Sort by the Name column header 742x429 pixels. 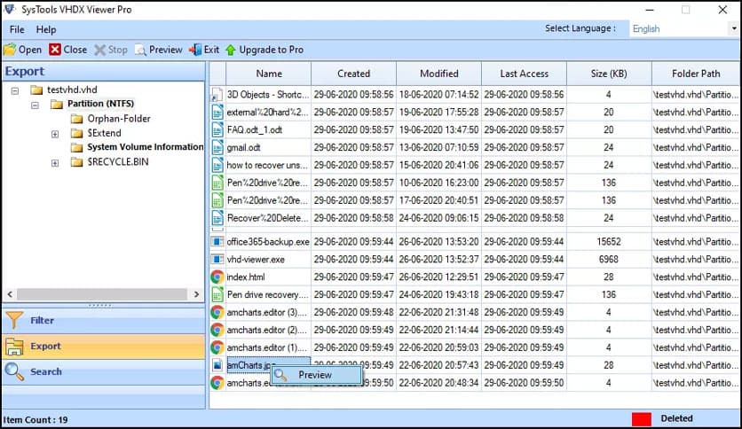pyautogui.click(x=269, y=74)
